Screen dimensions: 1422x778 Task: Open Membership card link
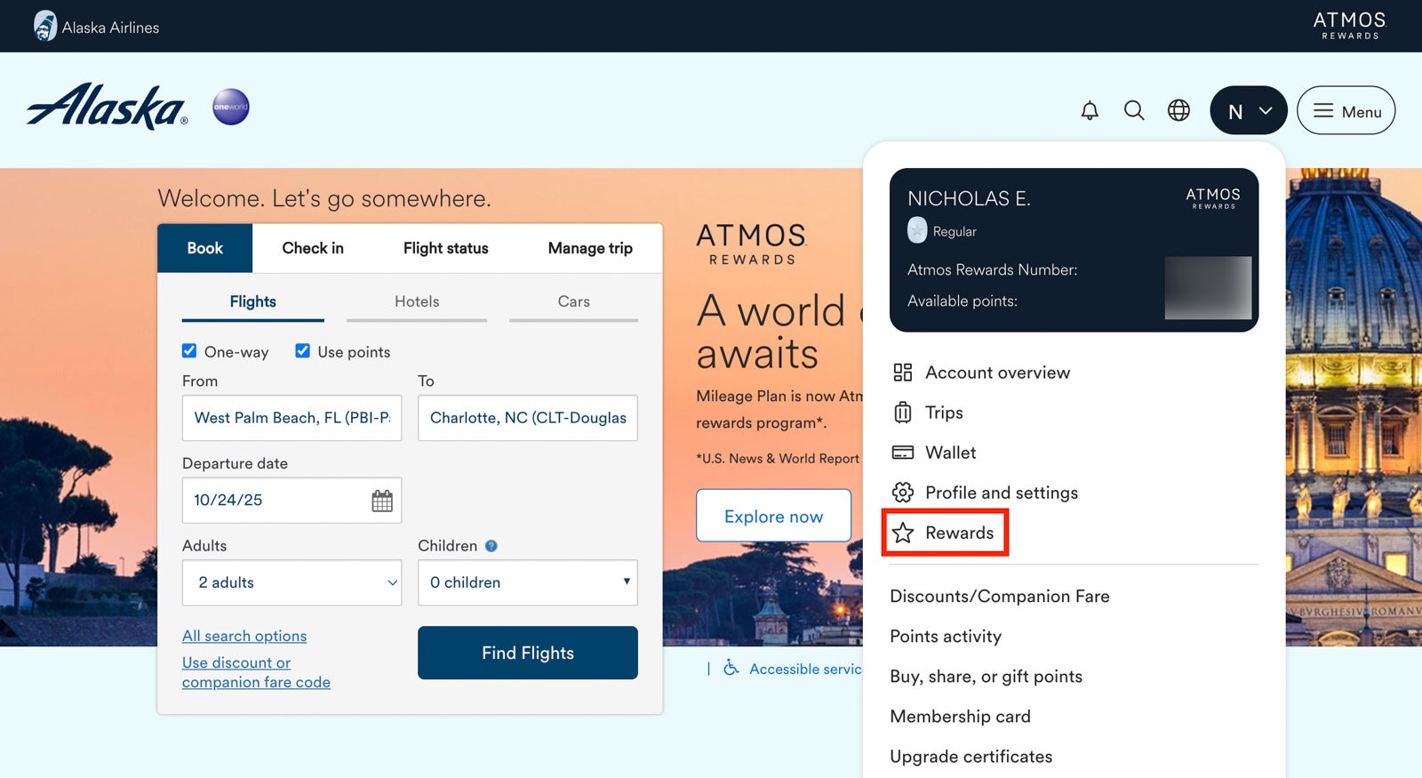pyautogui.click(x=961, y=717)
